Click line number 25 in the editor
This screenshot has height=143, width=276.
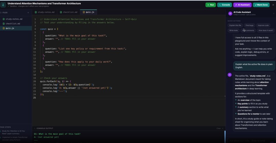click(x=35, y=98)
